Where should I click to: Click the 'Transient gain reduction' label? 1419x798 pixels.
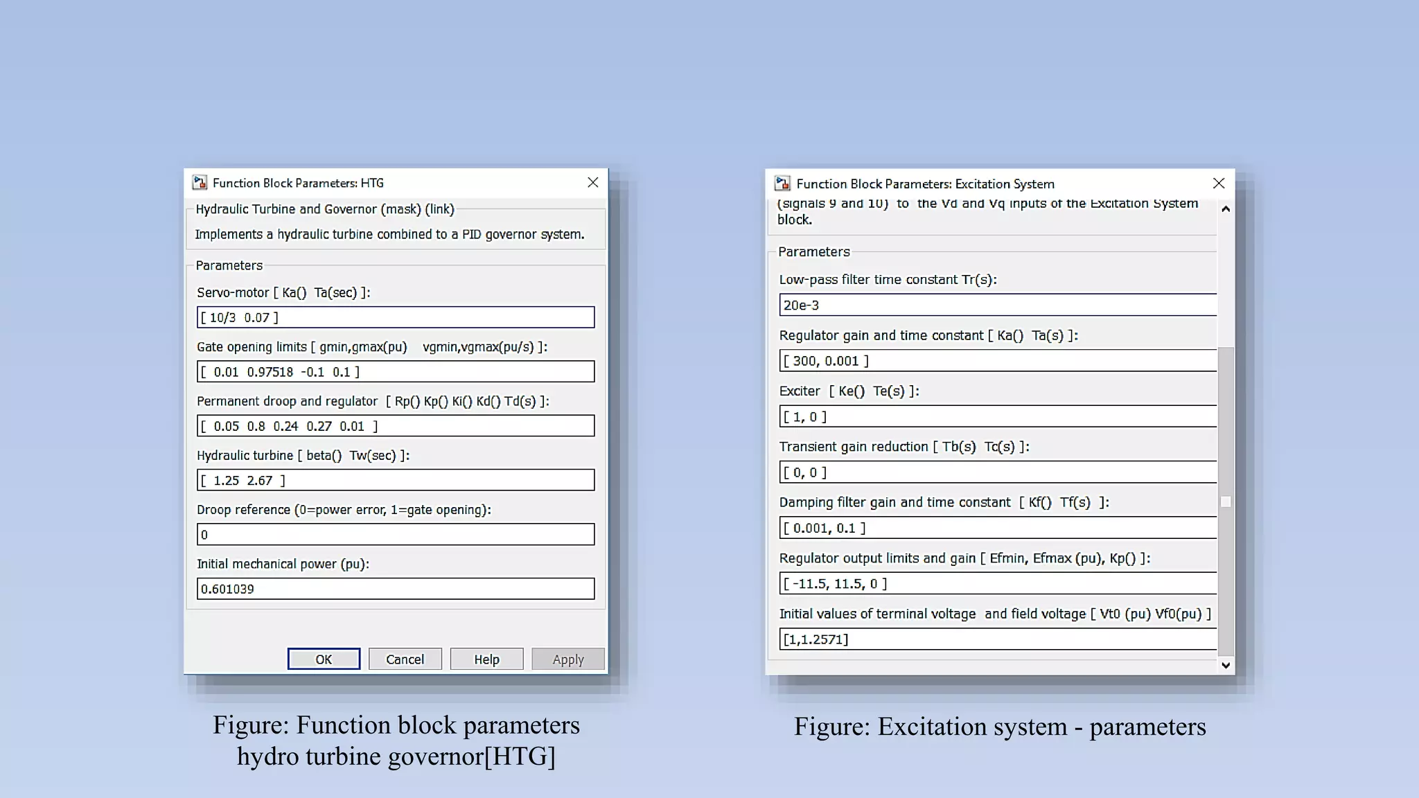(x=904, y=447)
